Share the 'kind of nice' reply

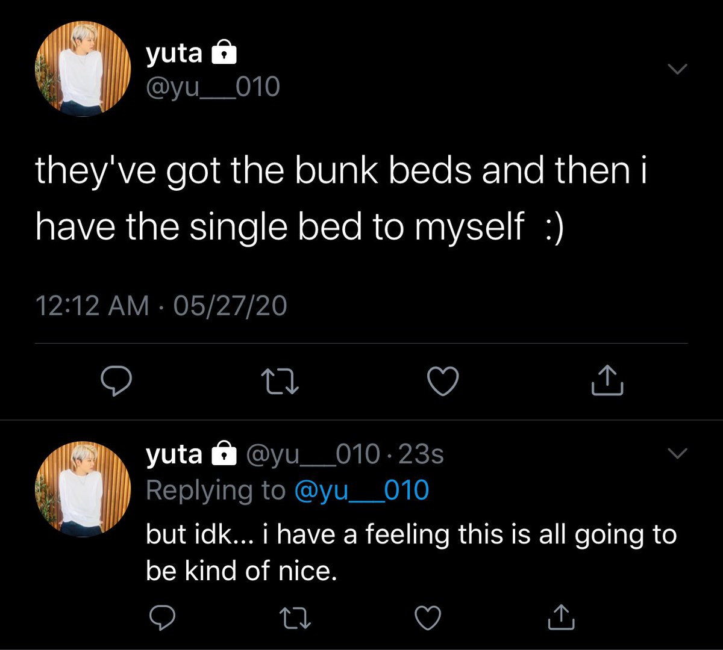pyautogui.click(x=561, y=617)
